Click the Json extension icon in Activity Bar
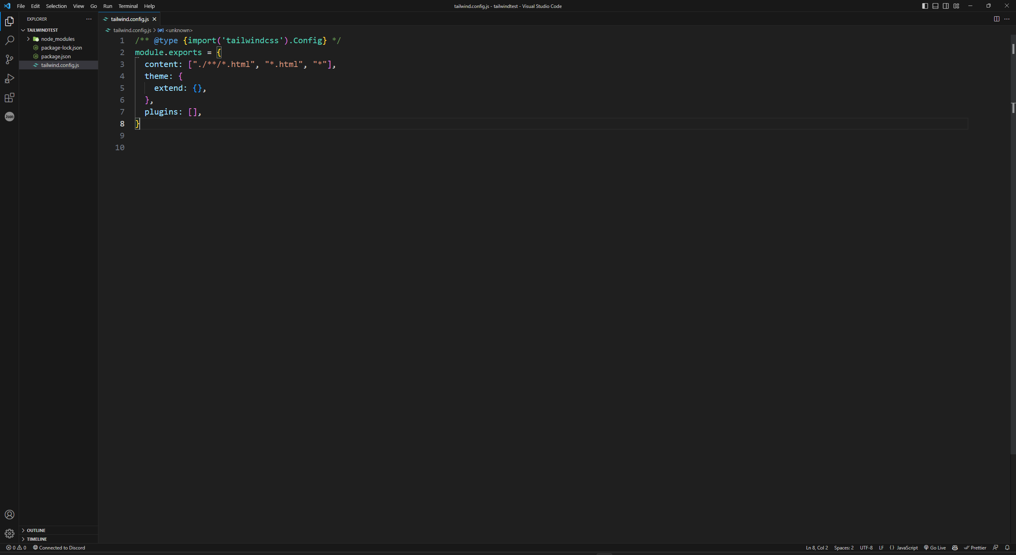The image size is (1016, 555). (x=9, y=116)
